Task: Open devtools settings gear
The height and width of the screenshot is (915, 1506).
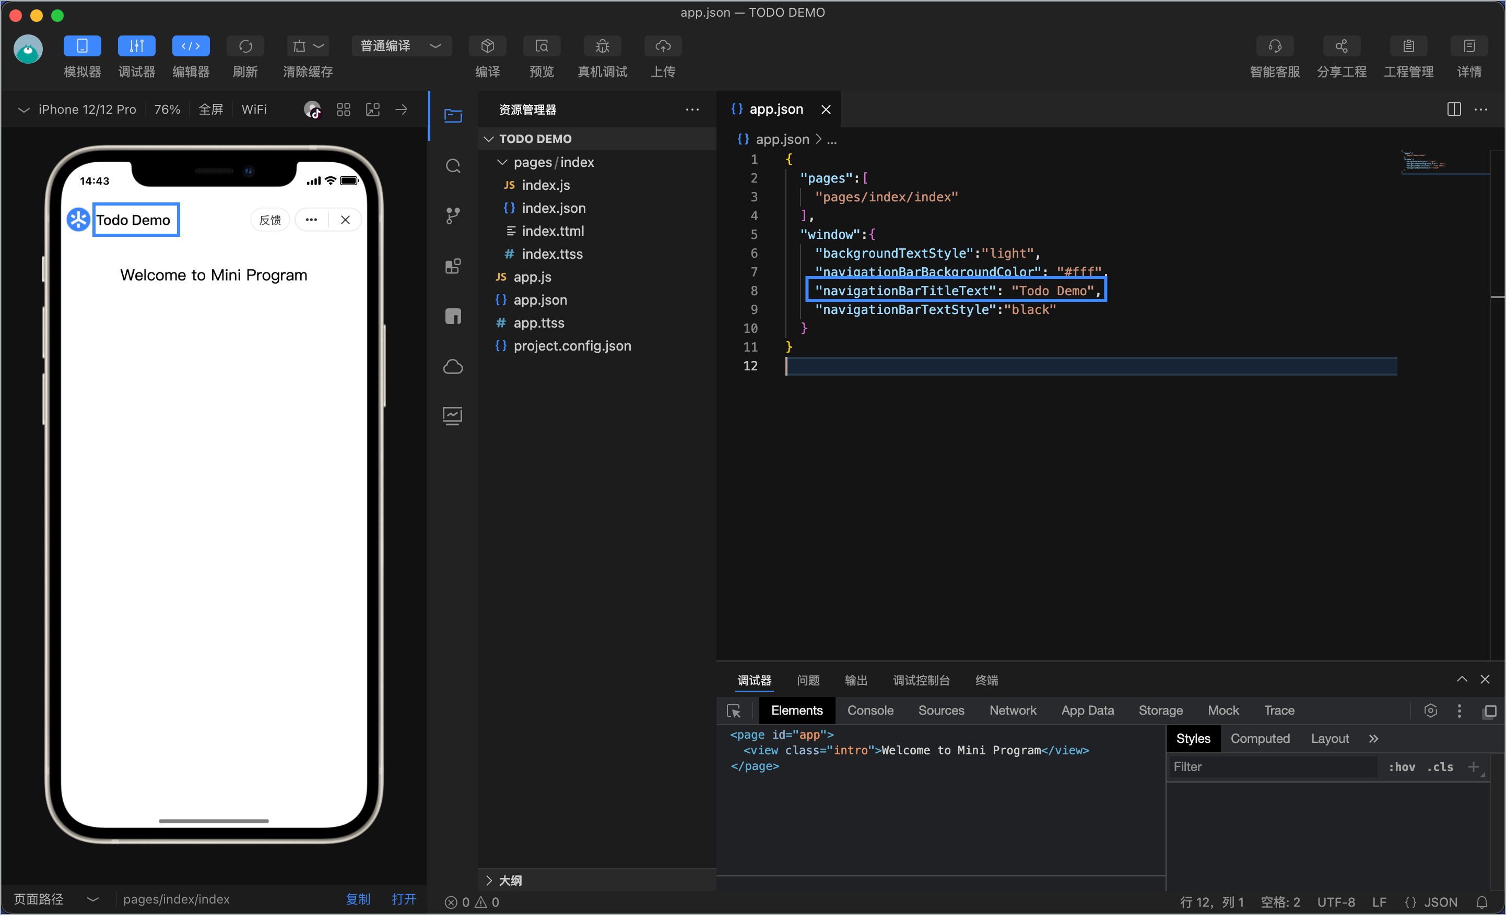Action: pyautogui.click(x=1430, y=711)
